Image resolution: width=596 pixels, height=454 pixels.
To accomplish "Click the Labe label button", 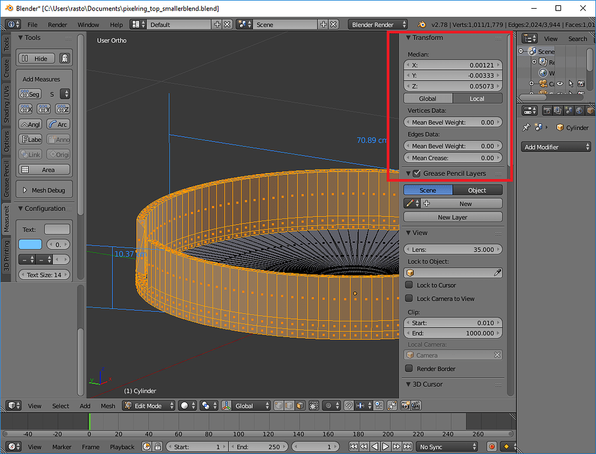I will click(30, 140).
